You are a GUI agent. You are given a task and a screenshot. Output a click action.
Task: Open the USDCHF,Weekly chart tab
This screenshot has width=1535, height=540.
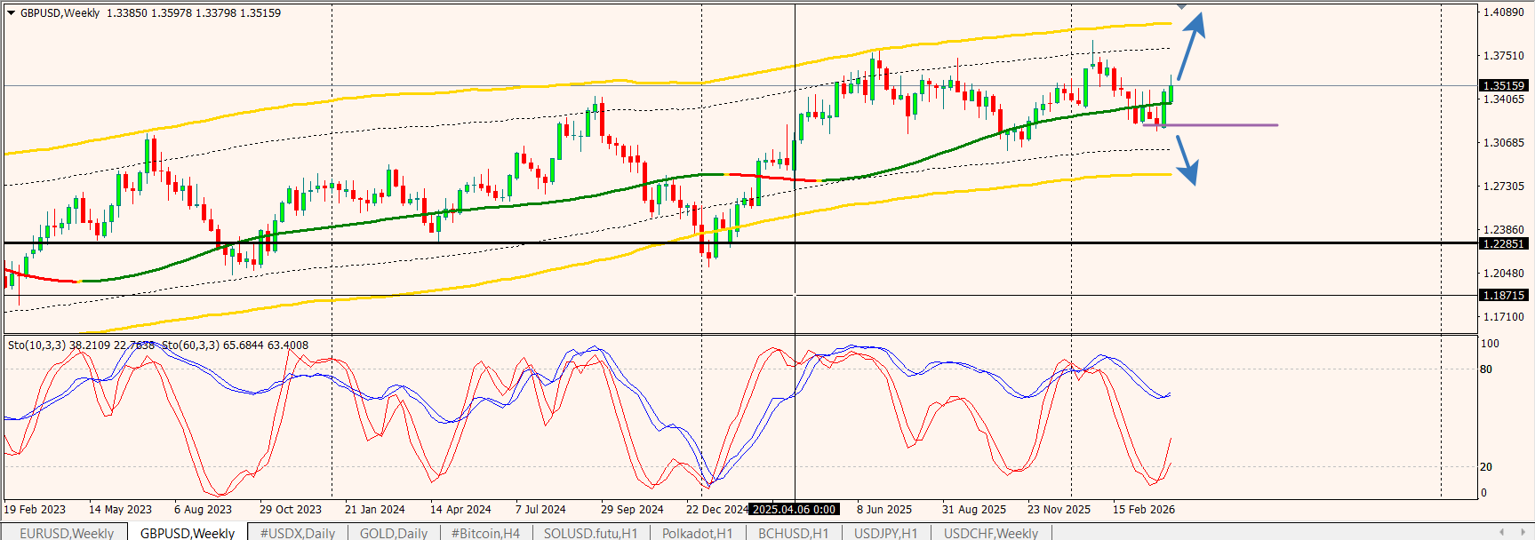(x=991, y=533)
